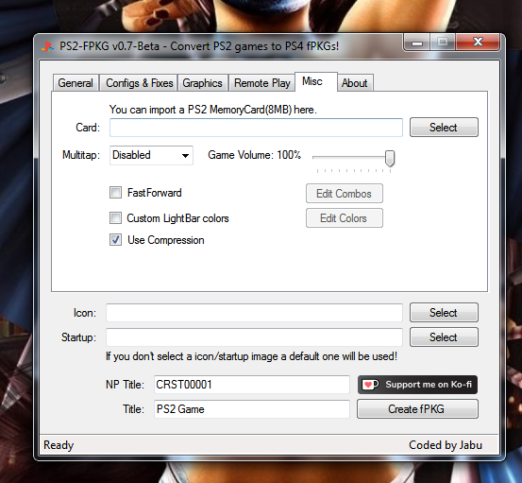Open the Configs & Fixes tab
This screenshot has height=483, width=522.
[139, 83]
